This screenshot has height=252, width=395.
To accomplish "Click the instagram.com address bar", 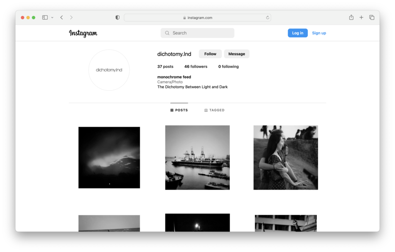I will (x=197, y=18).
